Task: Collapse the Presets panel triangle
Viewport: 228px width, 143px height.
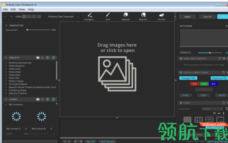Action: tap(6, 58)
